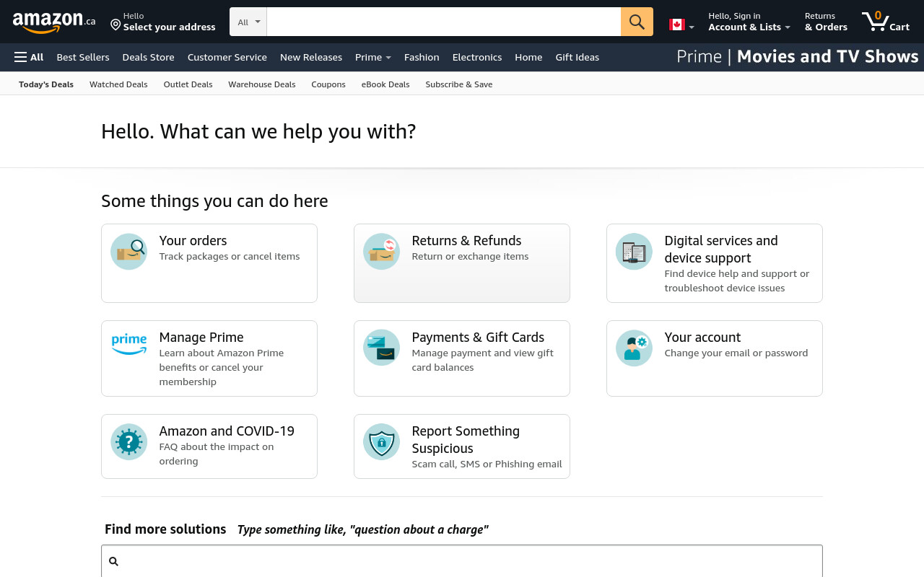Click Returns & Orders link

click(x=826, y=22)
